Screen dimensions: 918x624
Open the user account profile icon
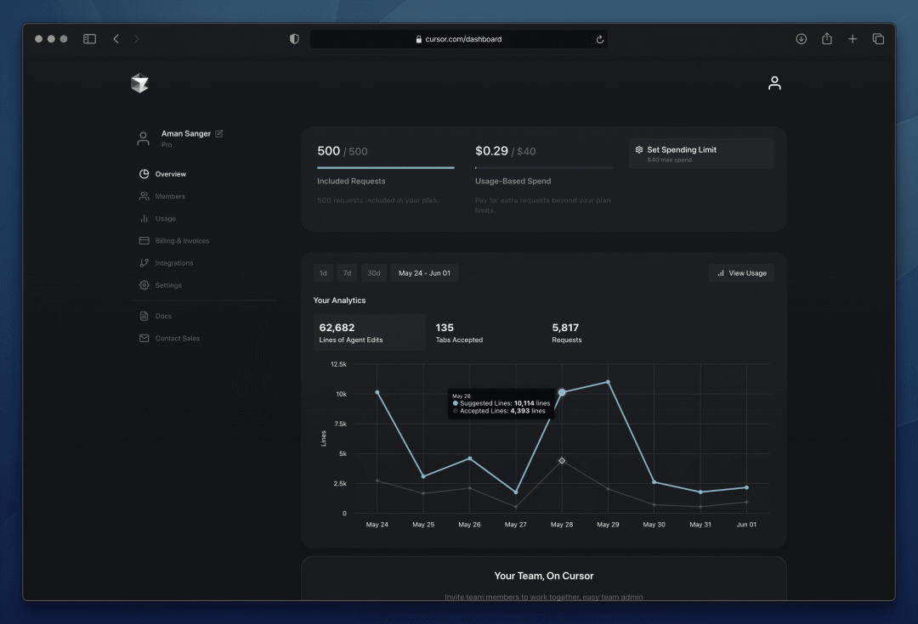(x=774, y=83)
